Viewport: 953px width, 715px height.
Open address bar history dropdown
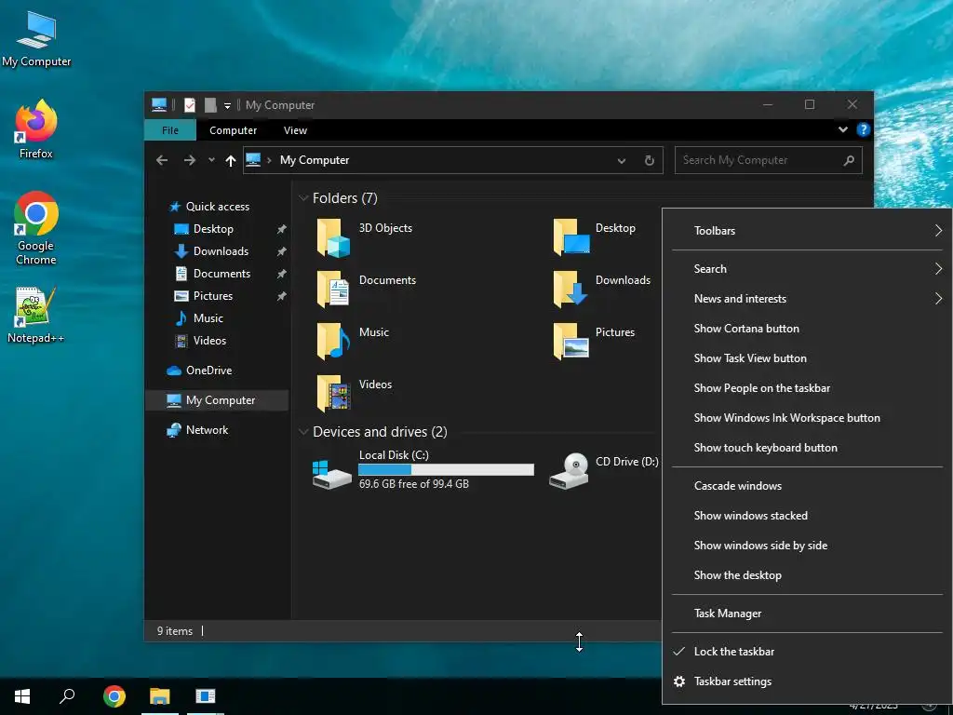click(x=621, y=160)
